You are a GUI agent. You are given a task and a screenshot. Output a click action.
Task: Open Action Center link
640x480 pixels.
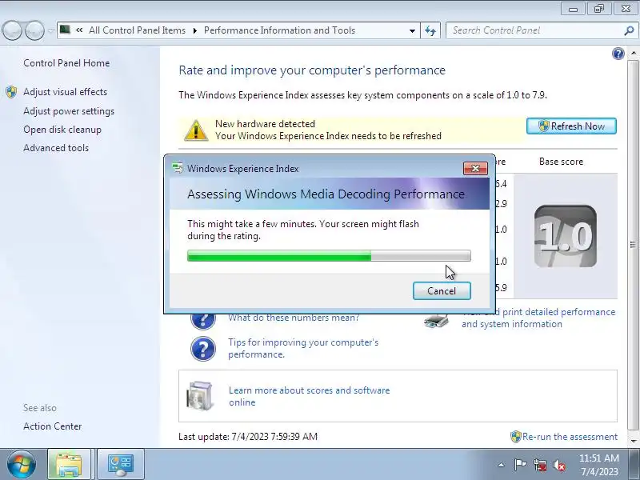pos(53,426)
